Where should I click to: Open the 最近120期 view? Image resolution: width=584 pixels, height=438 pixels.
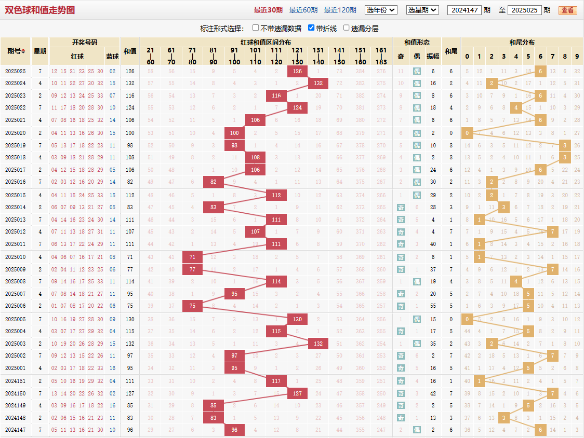pyautogui.click(x=340, y=10)
